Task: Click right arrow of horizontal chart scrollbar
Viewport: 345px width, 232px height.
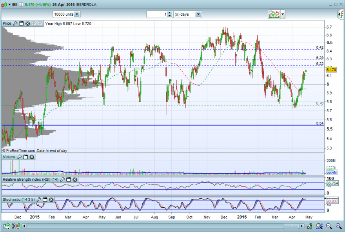Action: pos(302,226)
